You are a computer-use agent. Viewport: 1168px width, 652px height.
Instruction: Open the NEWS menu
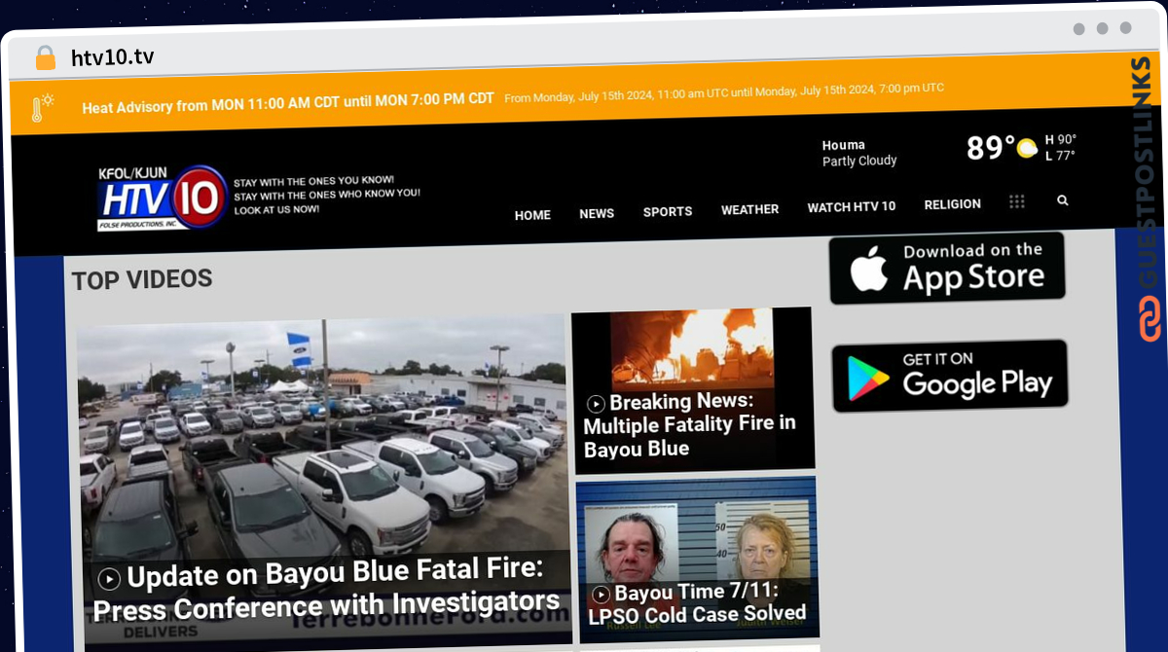pyautogui.click(x=597, y=213)
